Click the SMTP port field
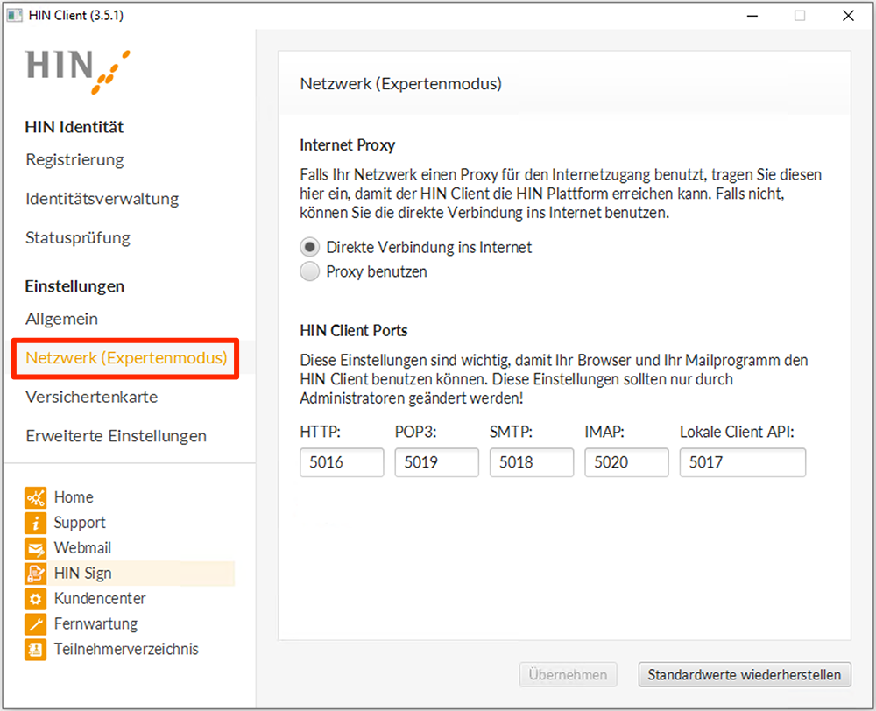The image size is (876, 711). [x=532, y=462]
